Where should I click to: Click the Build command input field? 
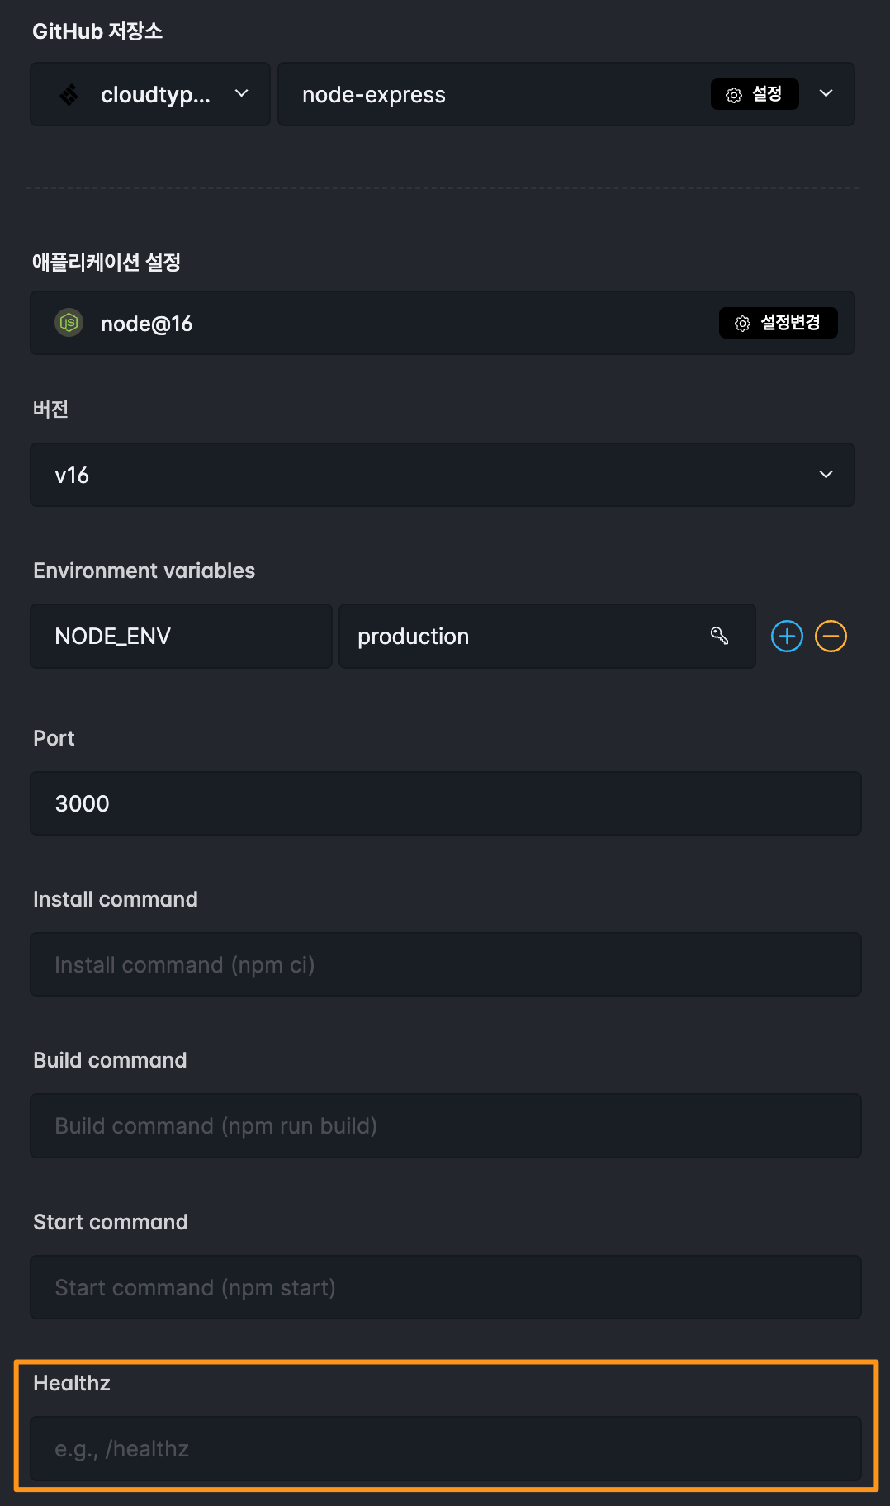coord(445,1125)
